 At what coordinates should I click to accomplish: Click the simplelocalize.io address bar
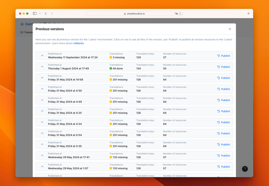pyautogui.click(x=134, y=13)
